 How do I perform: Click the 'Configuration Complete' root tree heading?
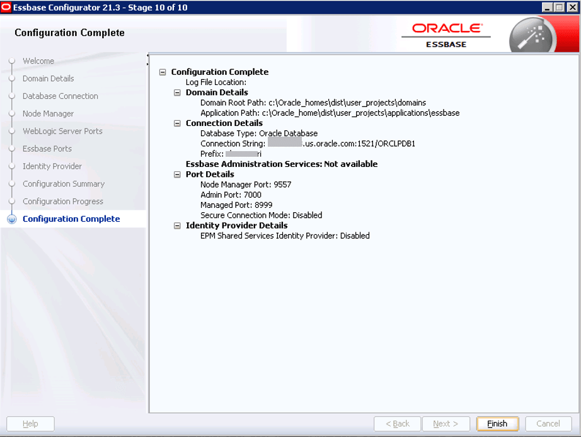220,72
